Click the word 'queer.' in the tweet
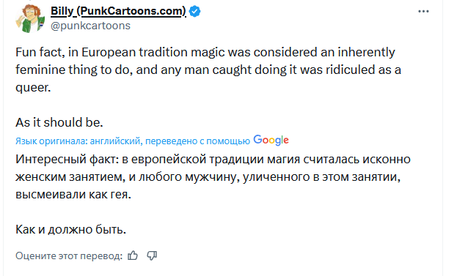 coord(33,88)
